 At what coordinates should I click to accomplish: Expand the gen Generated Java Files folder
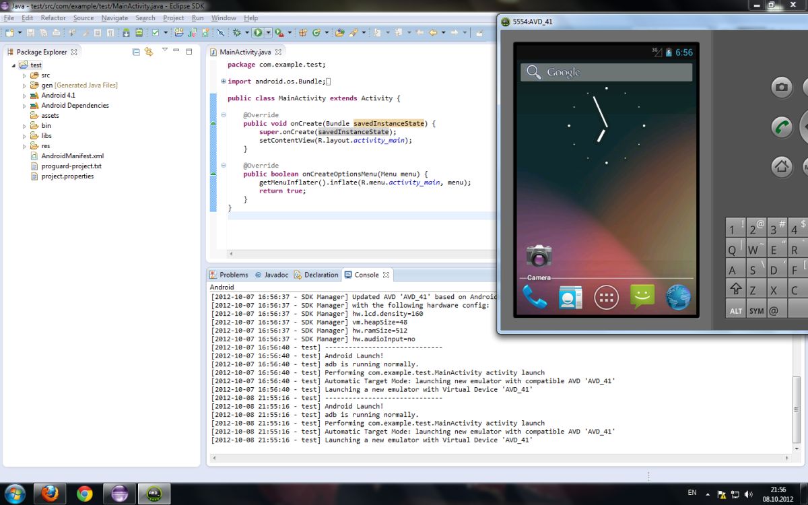(x=25, y=86)
